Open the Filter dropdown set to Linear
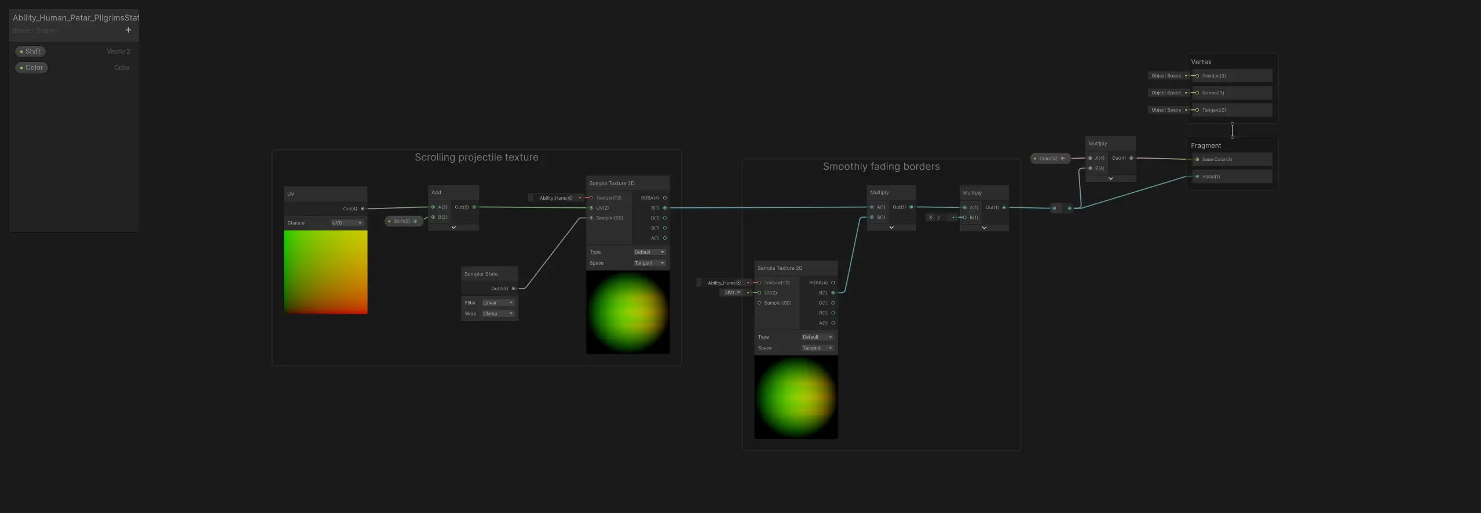The height and width of the screenshot is (513, 1481). 498,303
